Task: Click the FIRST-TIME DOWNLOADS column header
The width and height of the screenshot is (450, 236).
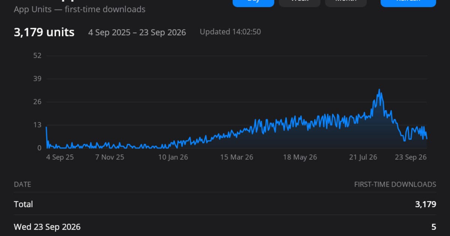Action: tap(395, 184)
